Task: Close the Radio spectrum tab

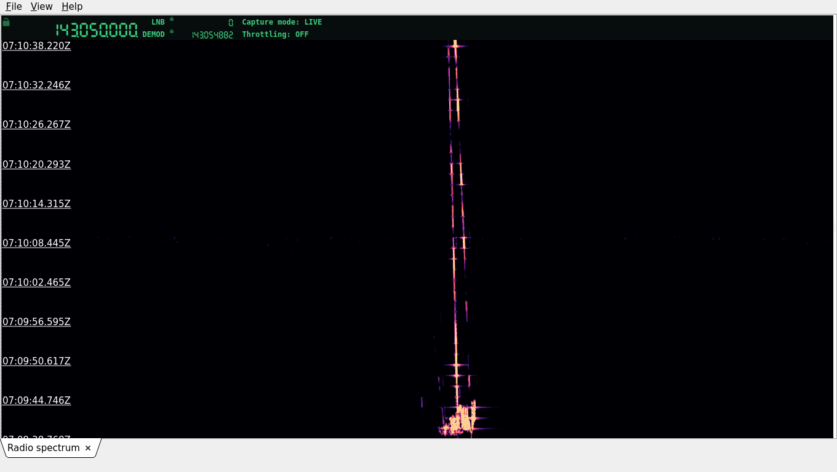Action: coord(88,448)
